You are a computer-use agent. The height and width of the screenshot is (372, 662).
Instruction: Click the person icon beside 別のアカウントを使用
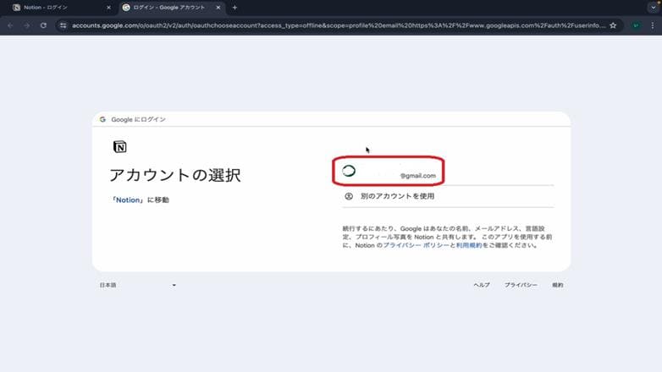click(x=349, y=196)
